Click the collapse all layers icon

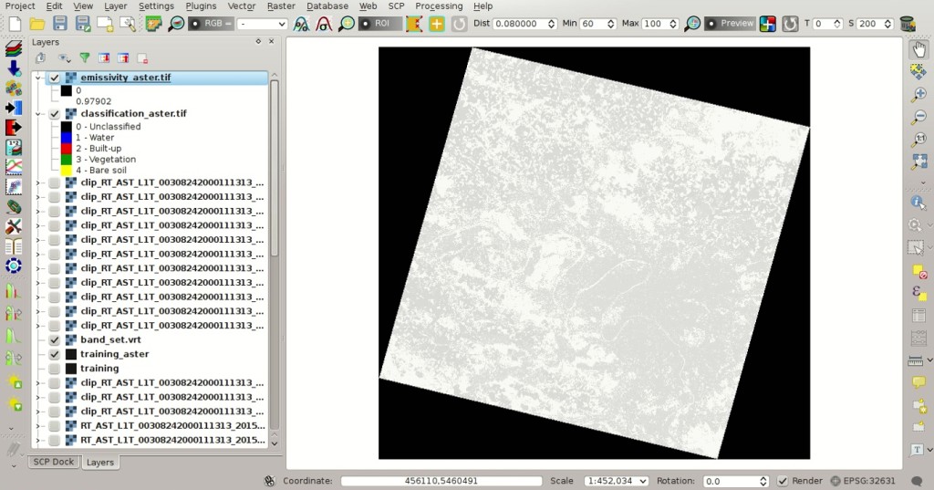click(x=123, y=57)
